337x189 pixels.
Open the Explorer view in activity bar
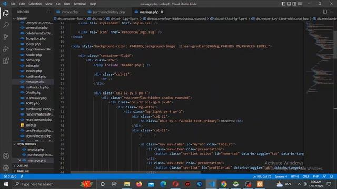pos(6,13)
